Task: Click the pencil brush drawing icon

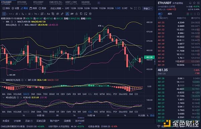Action: (x=53, y=14)
